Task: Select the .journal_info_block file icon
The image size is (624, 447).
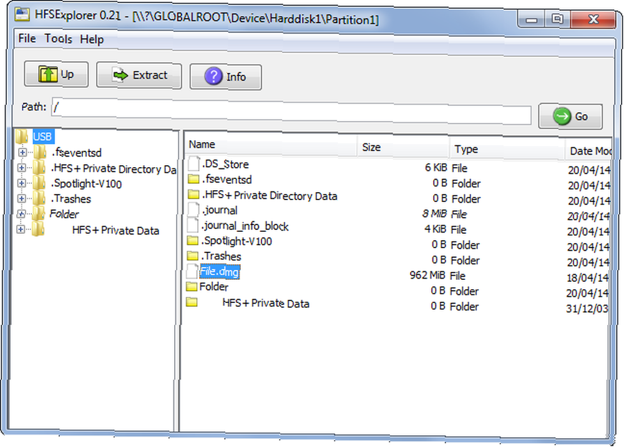Action: tap(193, 225)
